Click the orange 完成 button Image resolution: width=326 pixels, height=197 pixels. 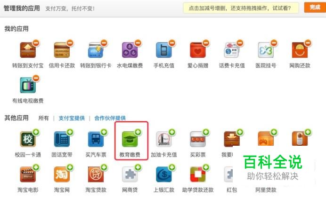point(315,8)
